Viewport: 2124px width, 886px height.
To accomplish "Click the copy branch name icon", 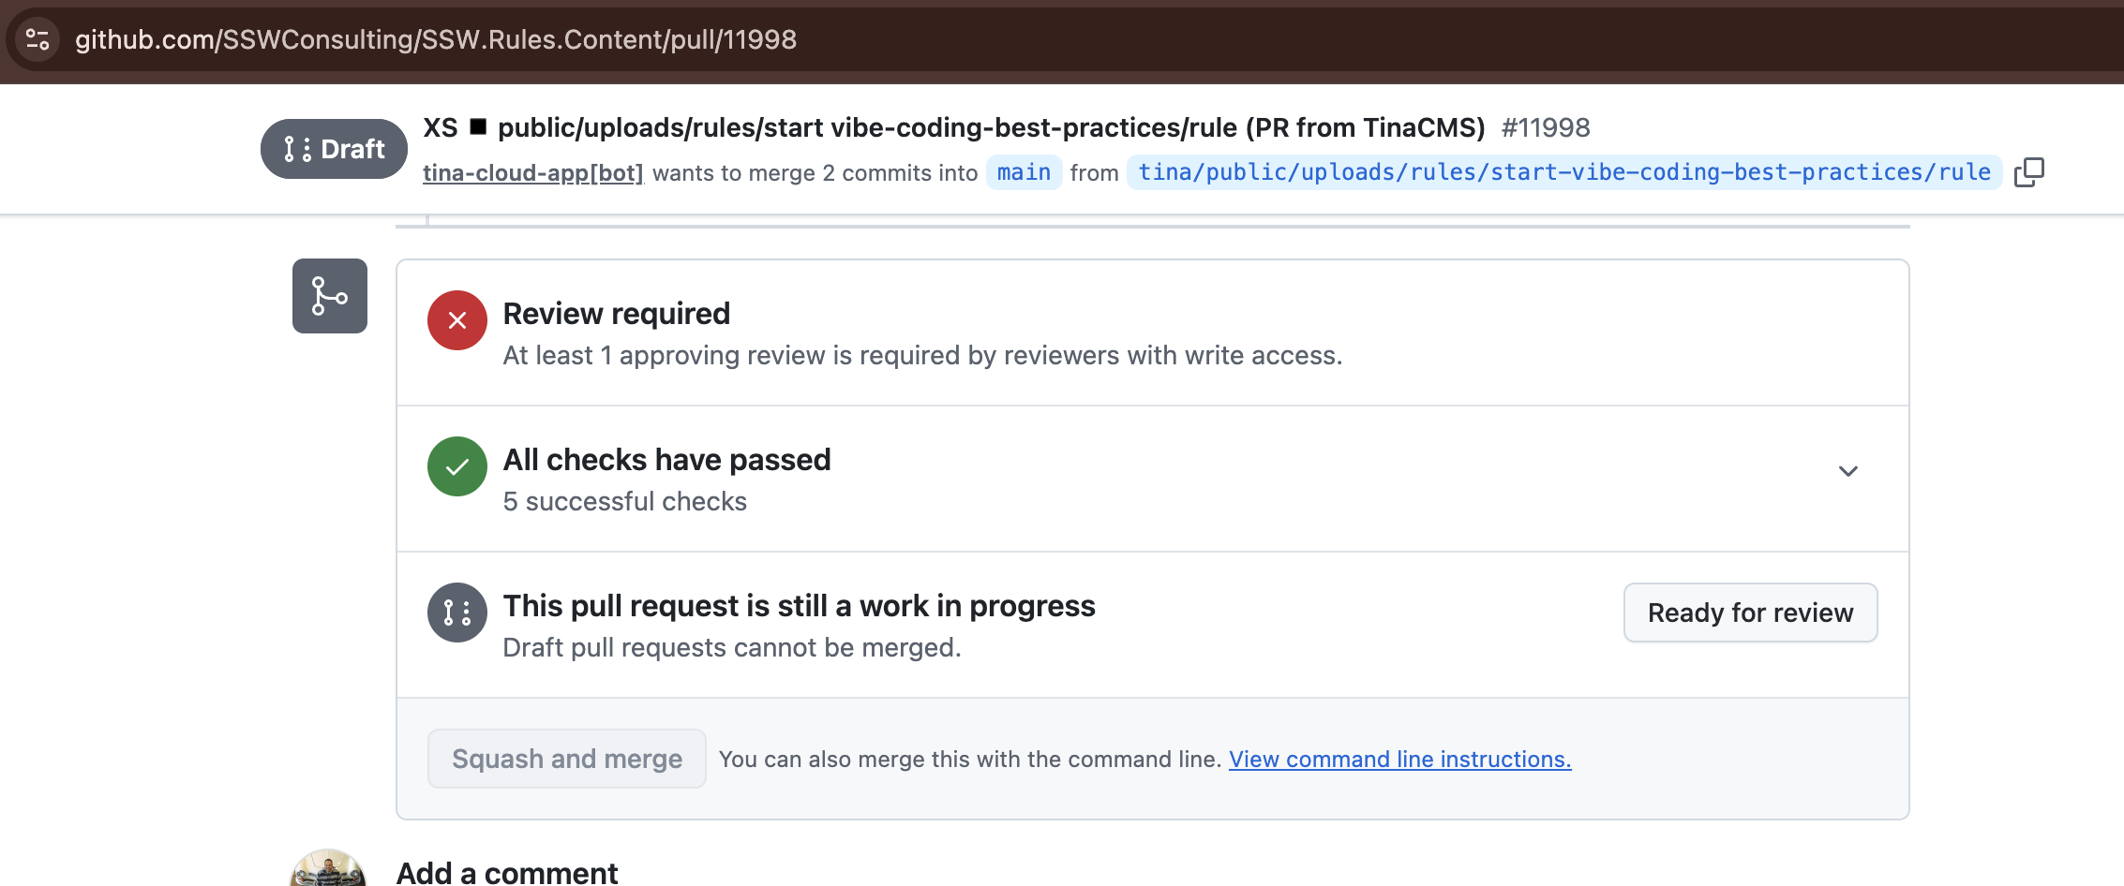I will point(2029,172).
